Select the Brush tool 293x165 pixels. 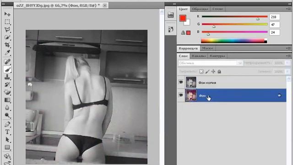[7, 69]
